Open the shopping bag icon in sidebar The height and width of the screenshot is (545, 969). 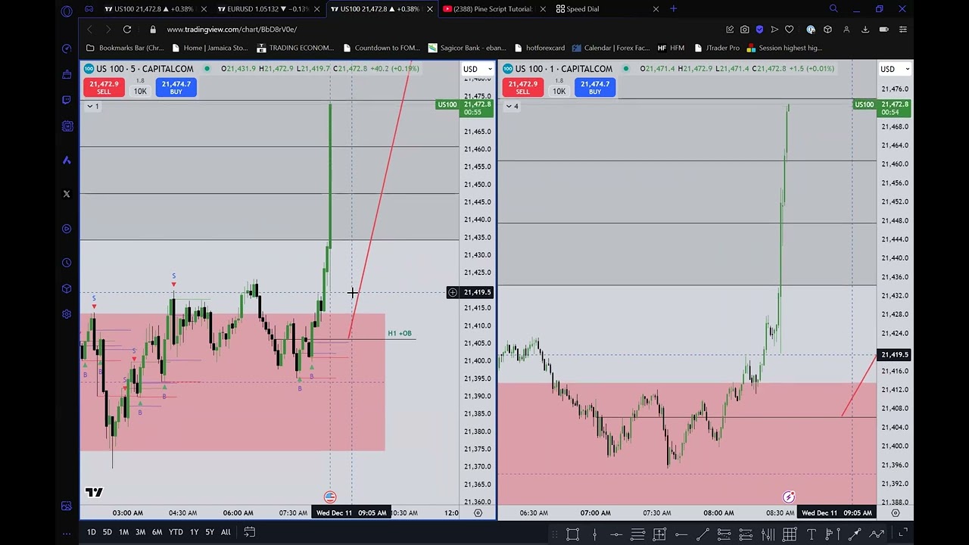(x=67, y=74)
